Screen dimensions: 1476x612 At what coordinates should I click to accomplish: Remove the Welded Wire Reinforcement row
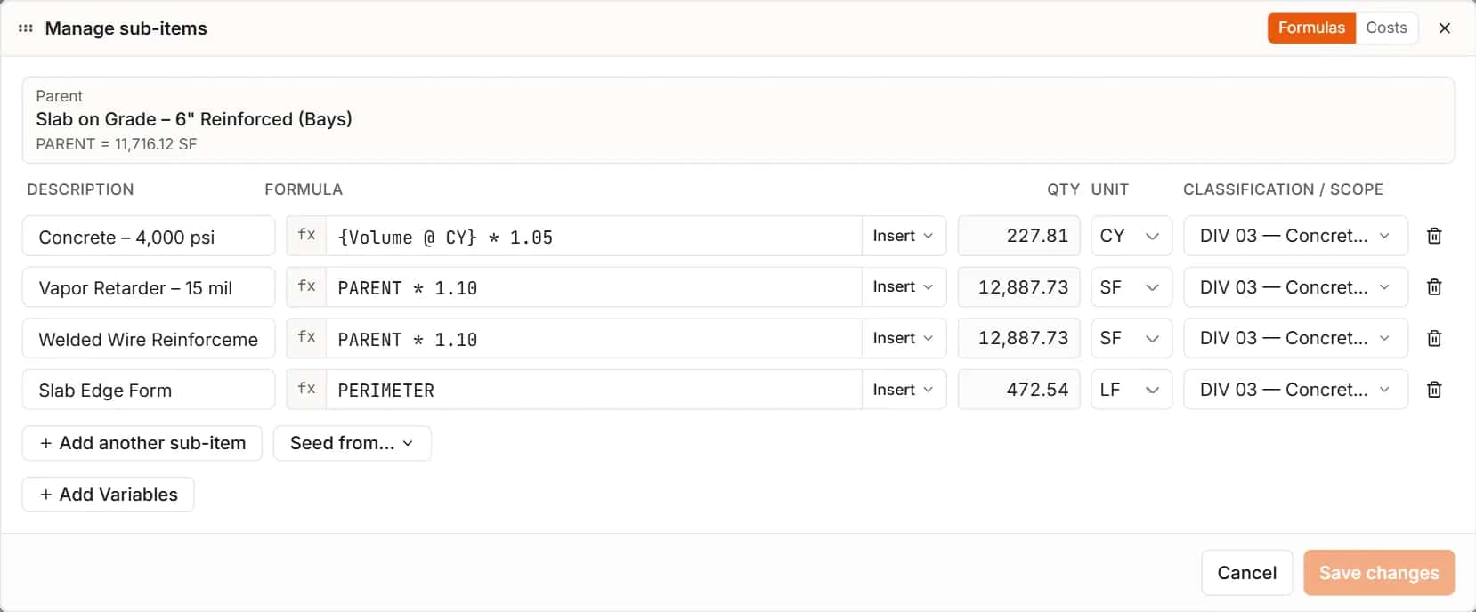tap(1434, 338)
